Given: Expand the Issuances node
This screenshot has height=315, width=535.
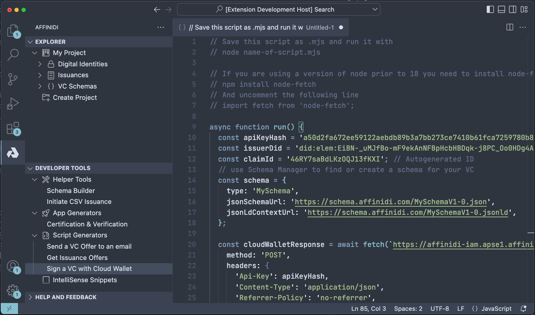Looking at the screenshot, I should click(40, 75).
